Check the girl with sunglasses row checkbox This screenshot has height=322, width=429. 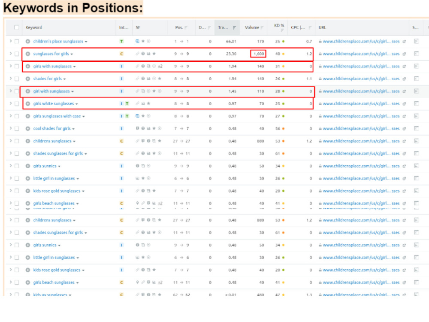click(x=17, y=91)
